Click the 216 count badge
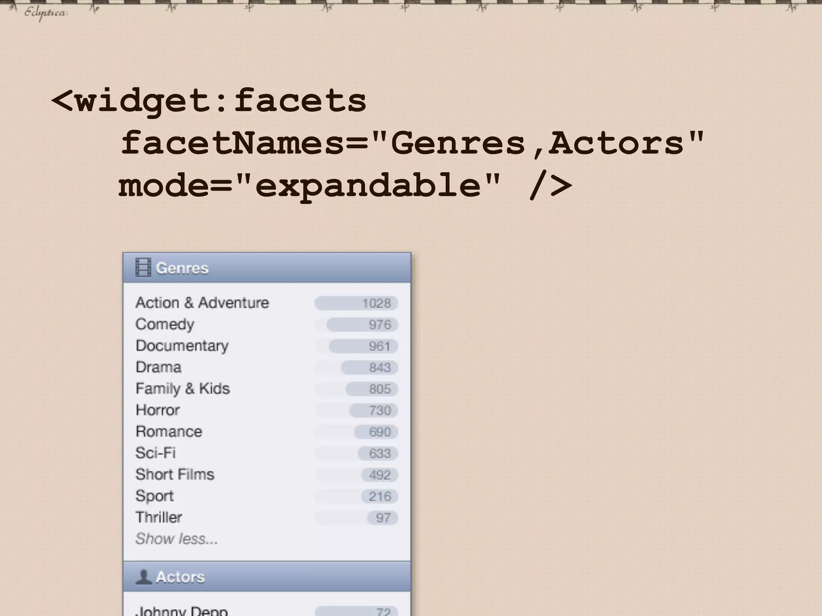Viewport: 822px width, 616px height. tap(380, 496)
